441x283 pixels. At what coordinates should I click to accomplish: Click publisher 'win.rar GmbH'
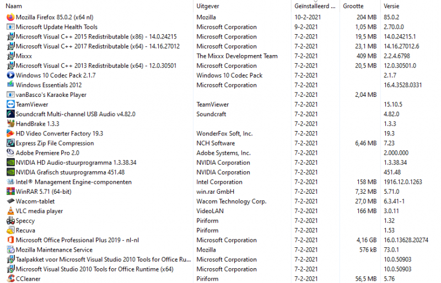215,192
